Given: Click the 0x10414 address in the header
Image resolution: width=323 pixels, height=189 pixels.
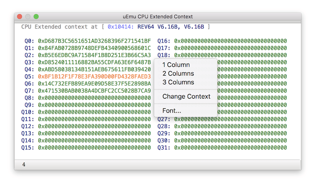Looking at the screenshot, I should click(121, 27).
